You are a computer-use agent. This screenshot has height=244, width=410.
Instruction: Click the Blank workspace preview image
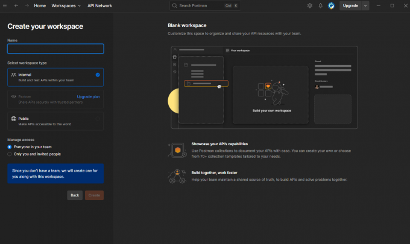point(264,87)
